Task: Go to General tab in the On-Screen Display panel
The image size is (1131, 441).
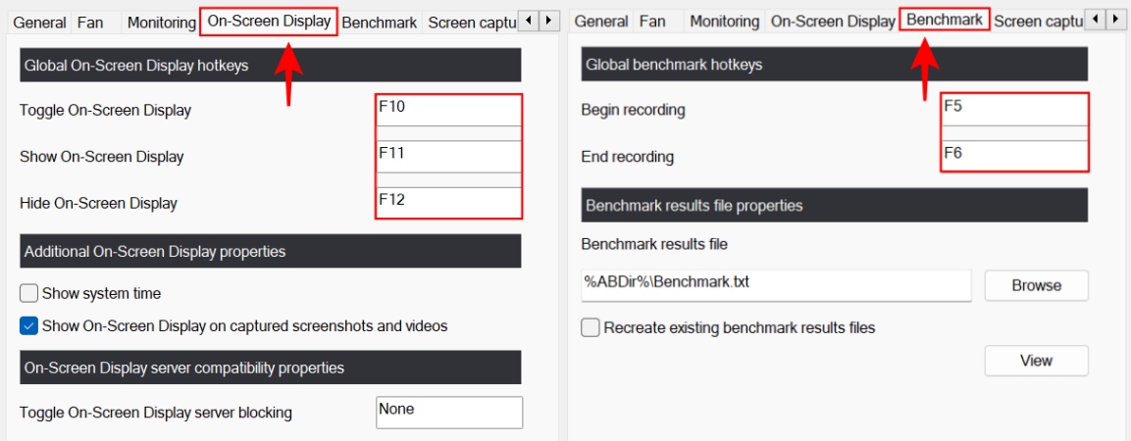Action: (40, 22)
